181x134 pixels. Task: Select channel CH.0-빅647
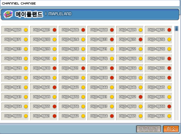tap(15, 97)
